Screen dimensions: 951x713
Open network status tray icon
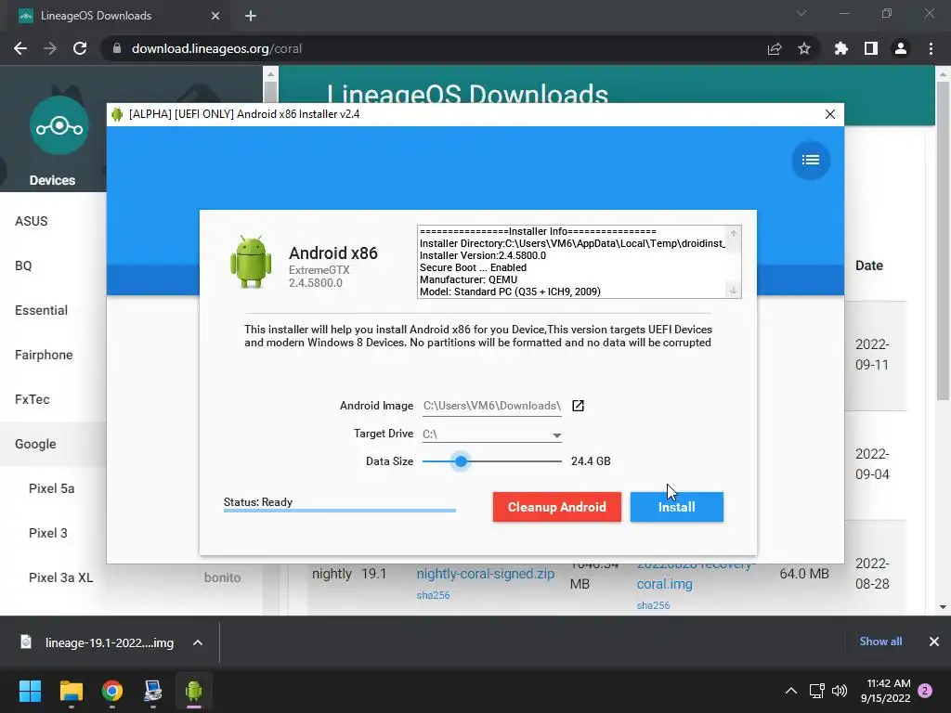click(816, 691)
